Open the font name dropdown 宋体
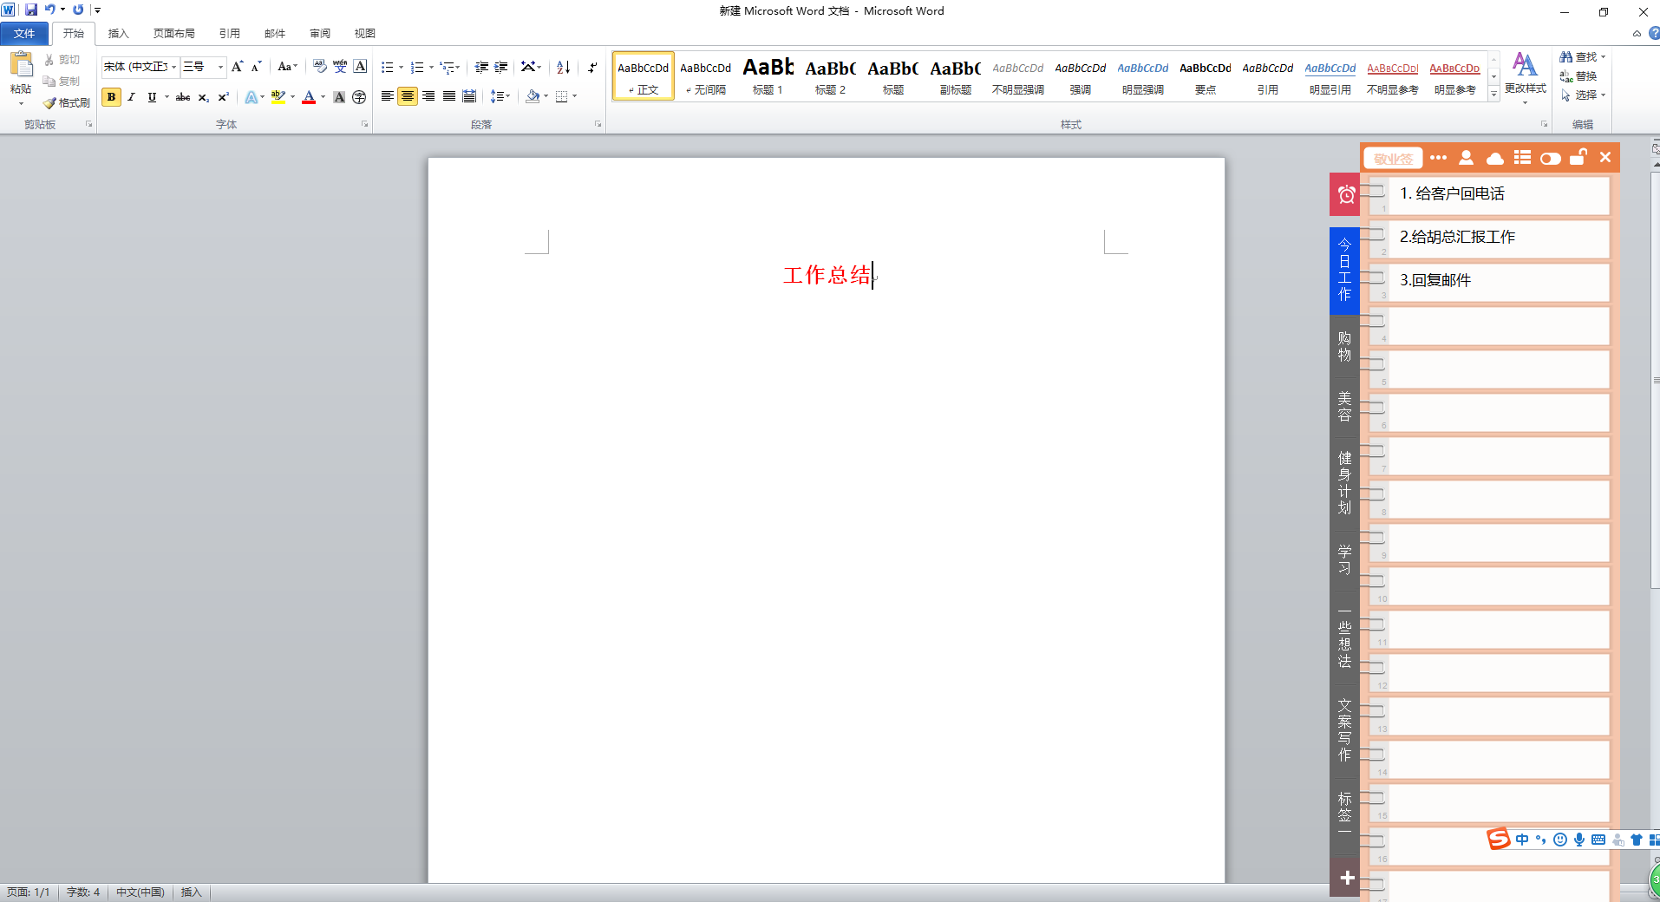This screenshot has width=1660, height=902. (173, 67)
